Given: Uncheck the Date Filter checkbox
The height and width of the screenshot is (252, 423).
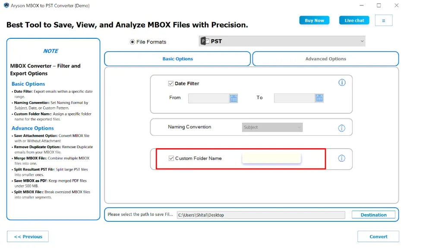Looking at the screenshot, I should click(x=171, y=84).
